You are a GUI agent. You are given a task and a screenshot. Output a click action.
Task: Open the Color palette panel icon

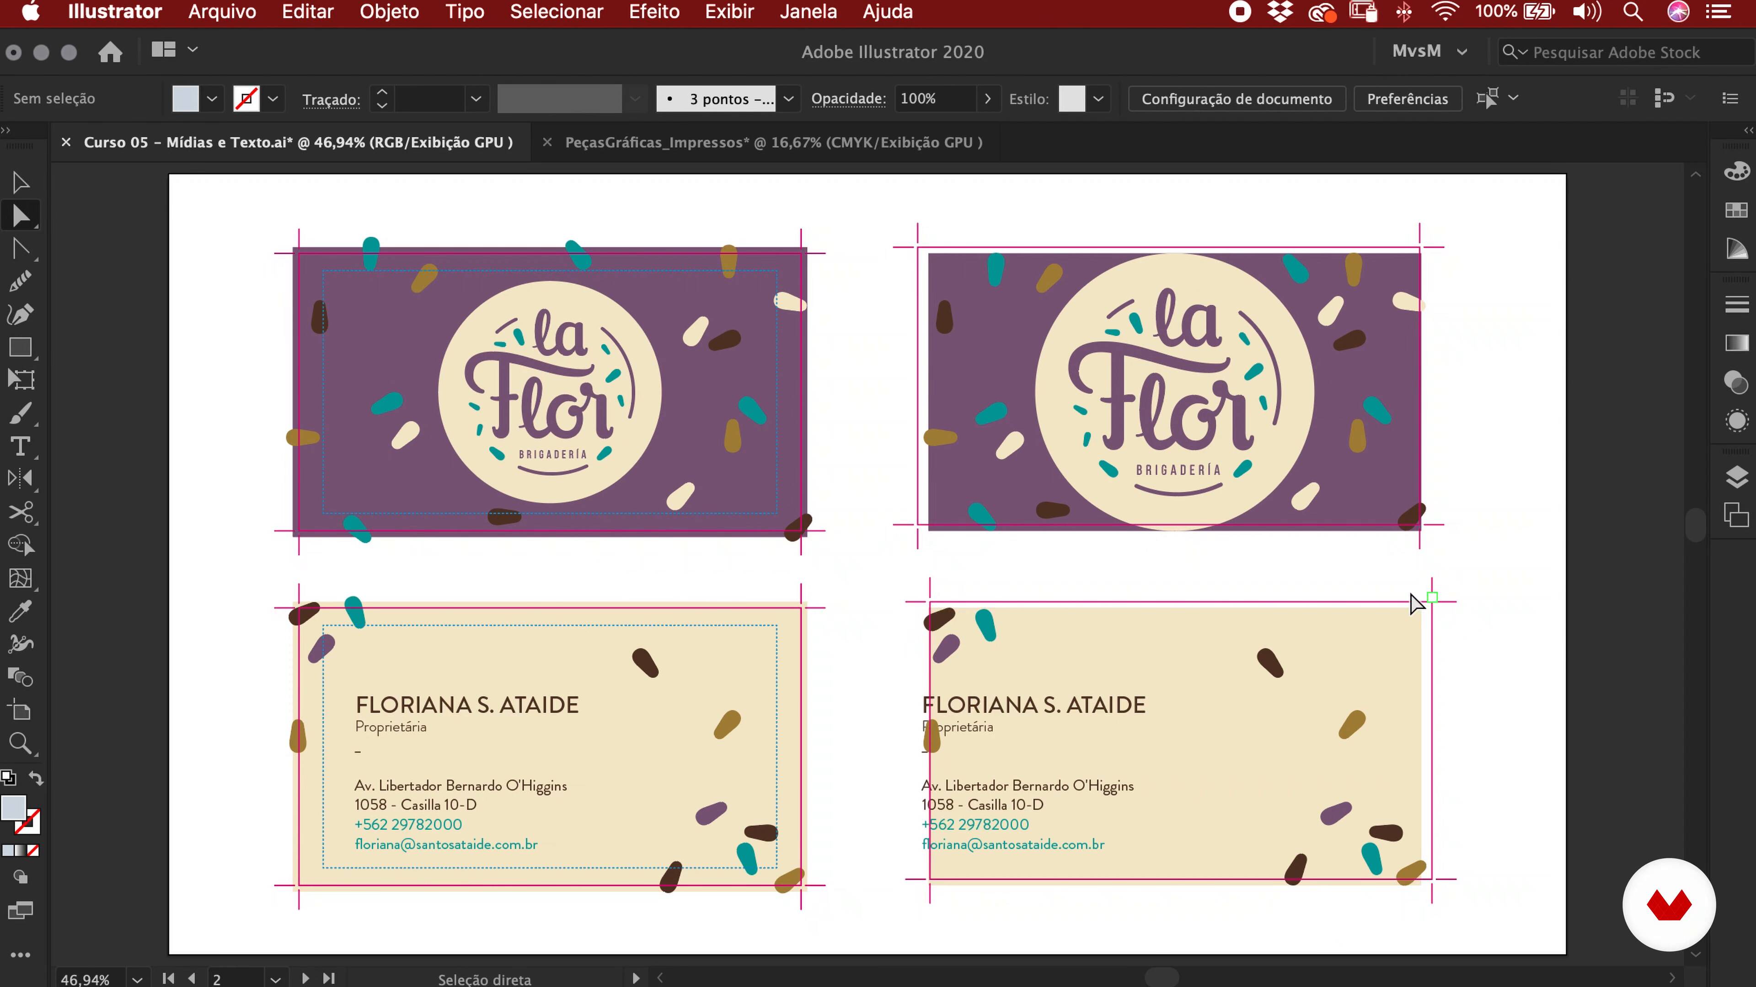[x=1736, y=170]
